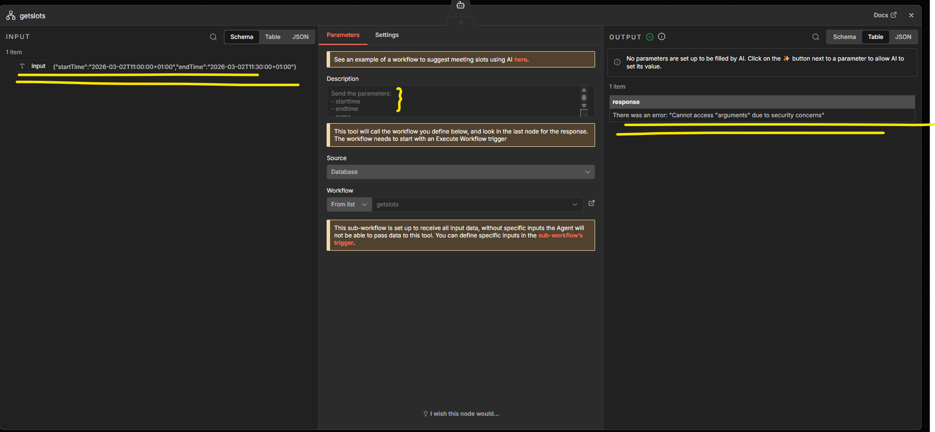Switch INPUT view to Table
This screenshot has height=432, width=935.
[272, 37]
